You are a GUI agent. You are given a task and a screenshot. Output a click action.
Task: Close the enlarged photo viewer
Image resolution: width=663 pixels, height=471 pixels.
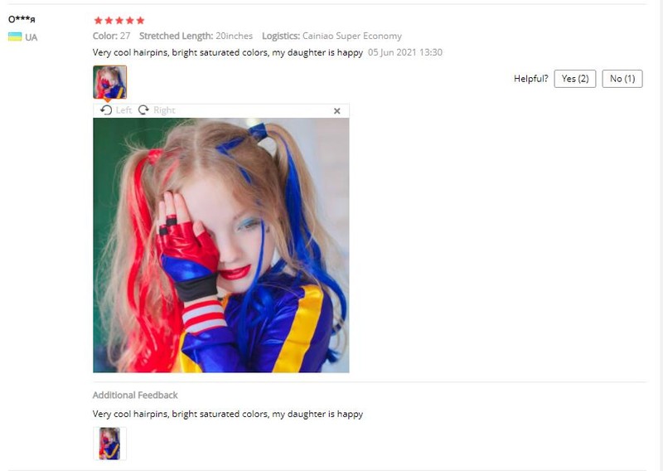click(x=337, y=111)
